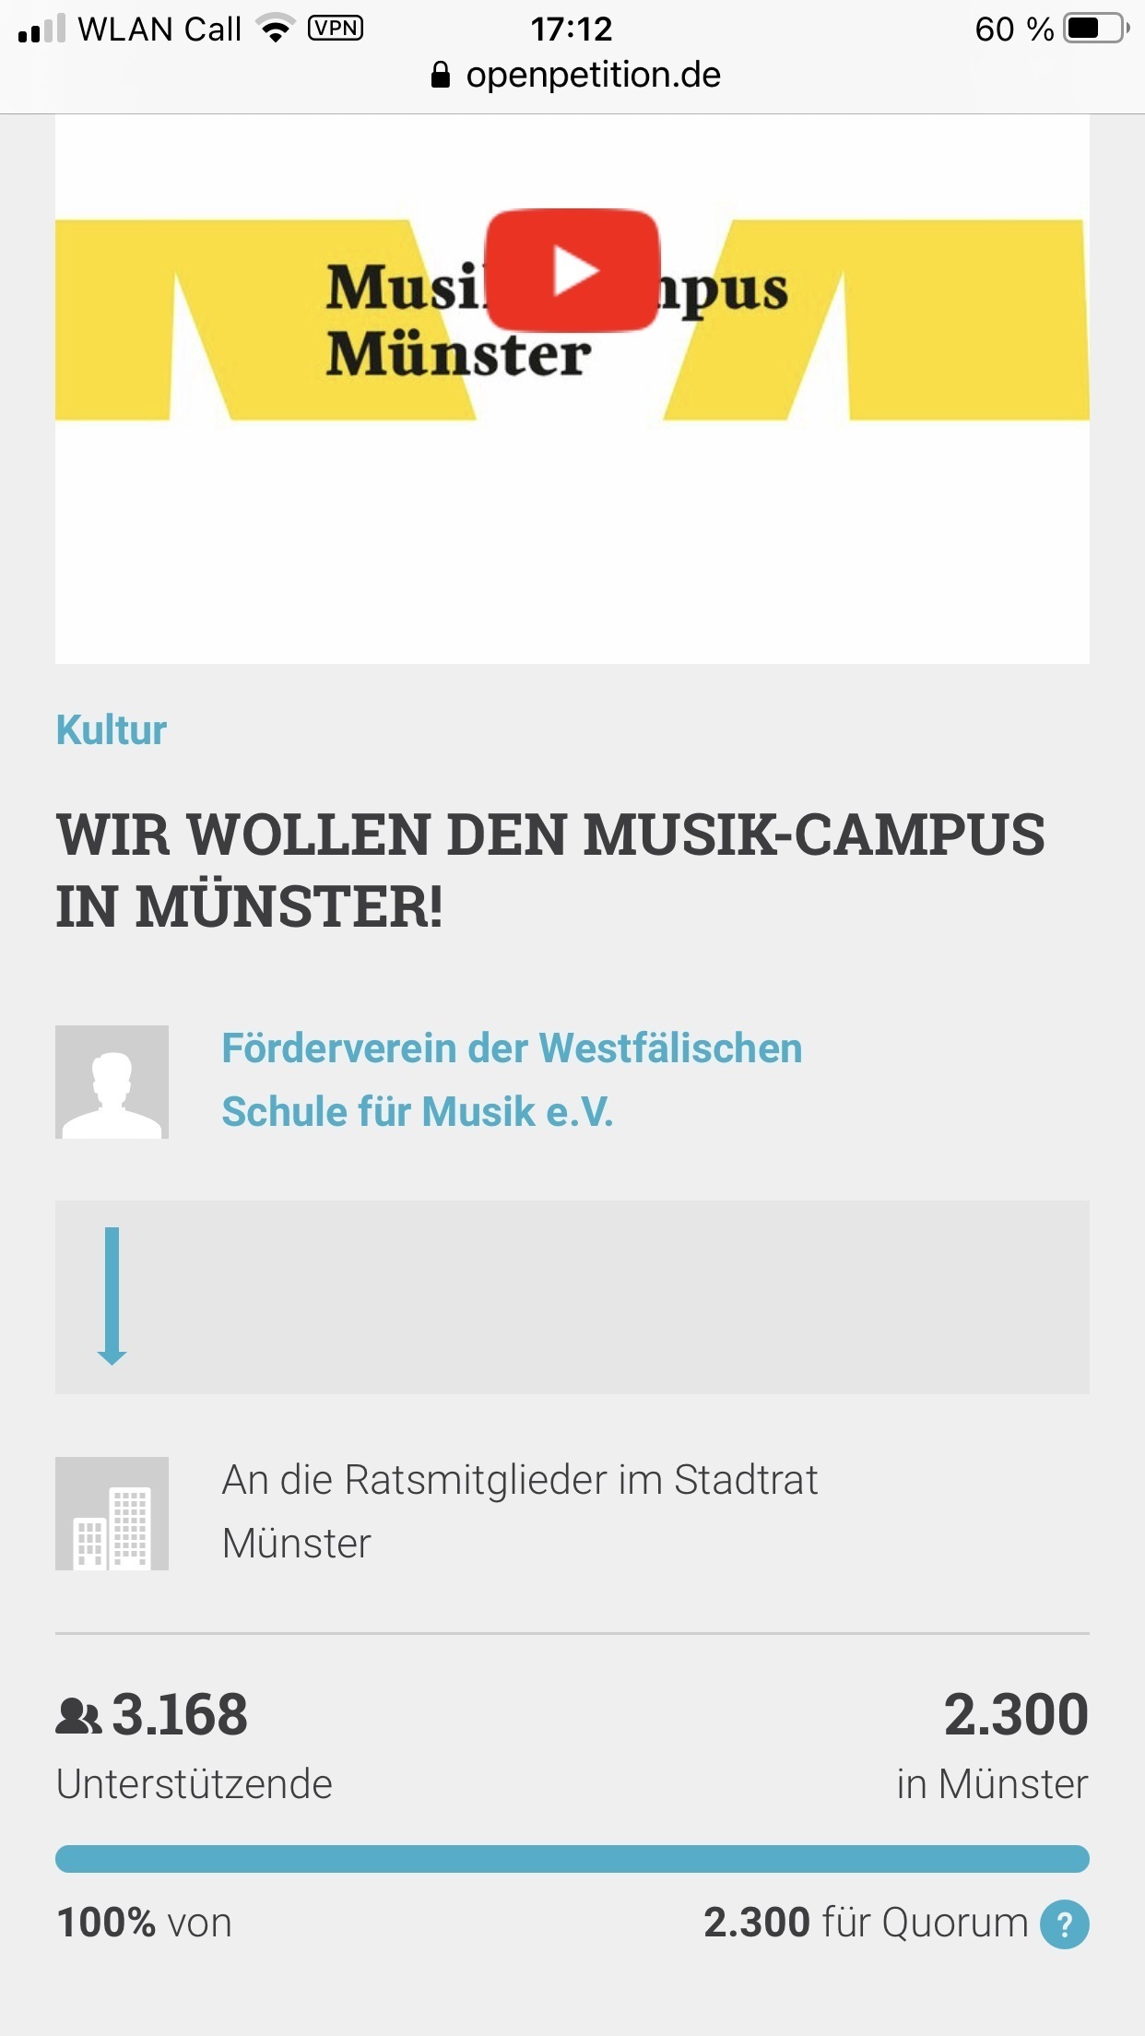
Task: Tap the blue downward arrow icon
Action: point(112,1296)
